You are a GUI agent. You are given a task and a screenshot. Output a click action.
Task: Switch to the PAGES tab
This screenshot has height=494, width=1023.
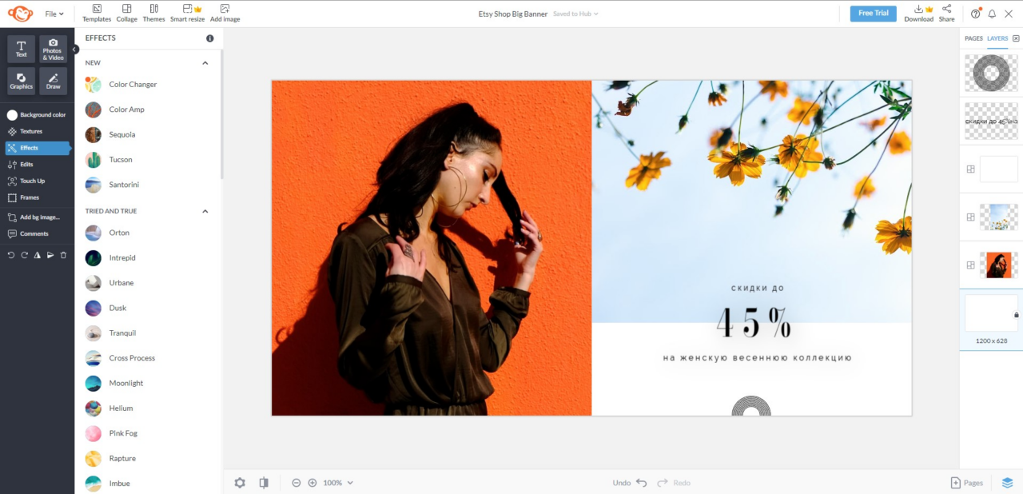[973, 38]
